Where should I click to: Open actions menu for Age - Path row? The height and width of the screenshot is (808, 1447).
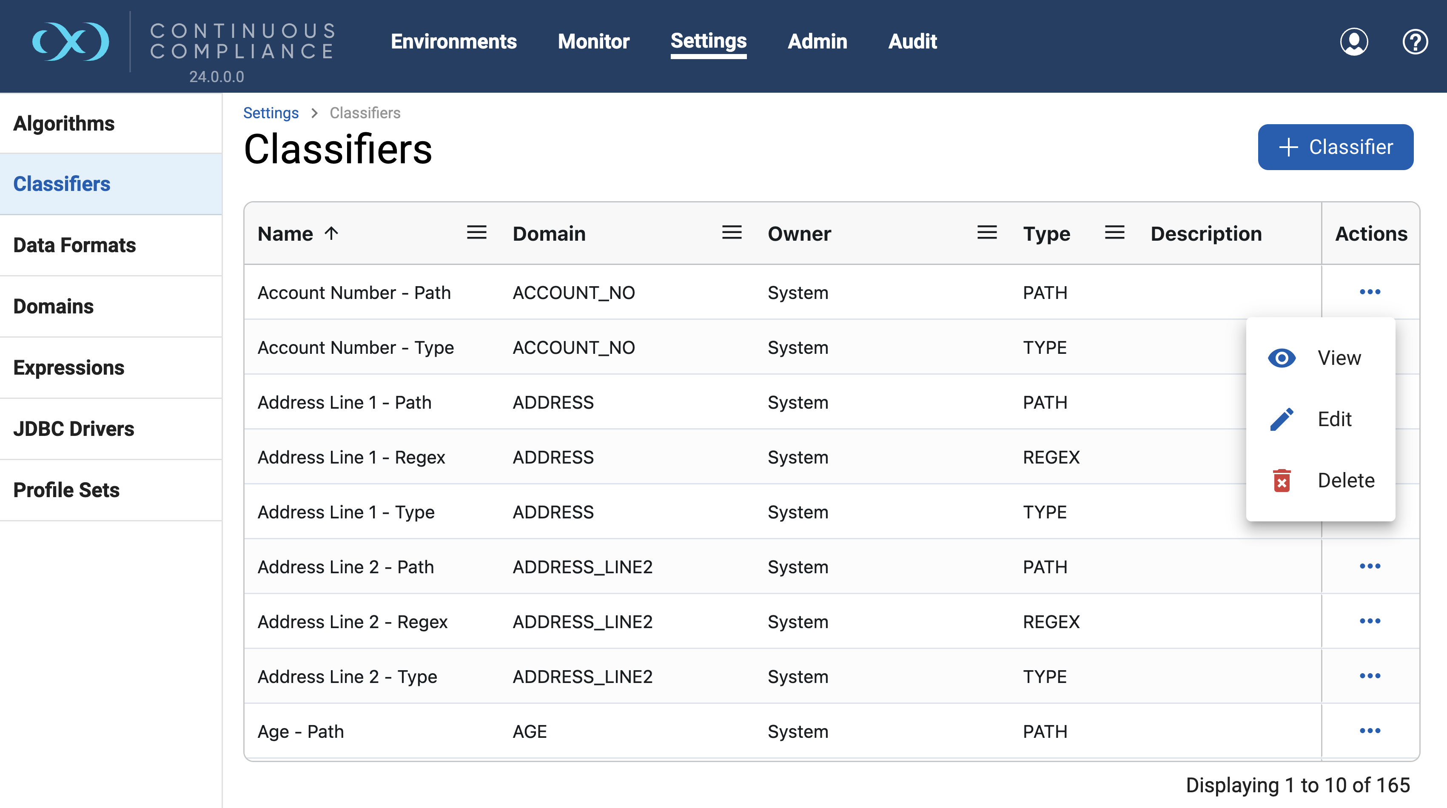1370,731
